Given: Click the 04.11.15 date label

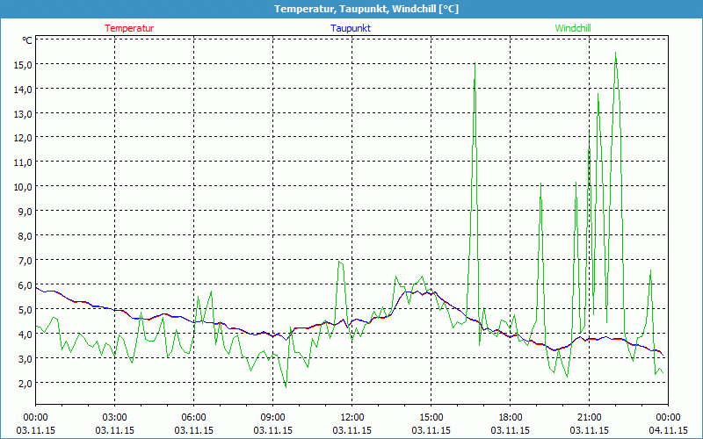Looking at the screenshot, I should coord(667,430).
